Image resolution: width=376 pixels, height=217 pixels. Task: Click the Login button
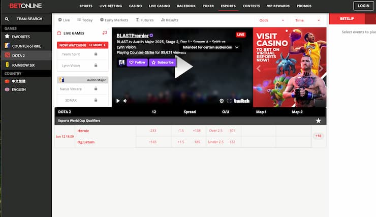tap(363, 6)
